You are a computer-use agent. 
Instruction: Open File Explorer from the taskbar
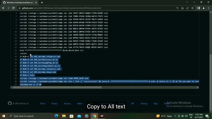pos(64,116)
